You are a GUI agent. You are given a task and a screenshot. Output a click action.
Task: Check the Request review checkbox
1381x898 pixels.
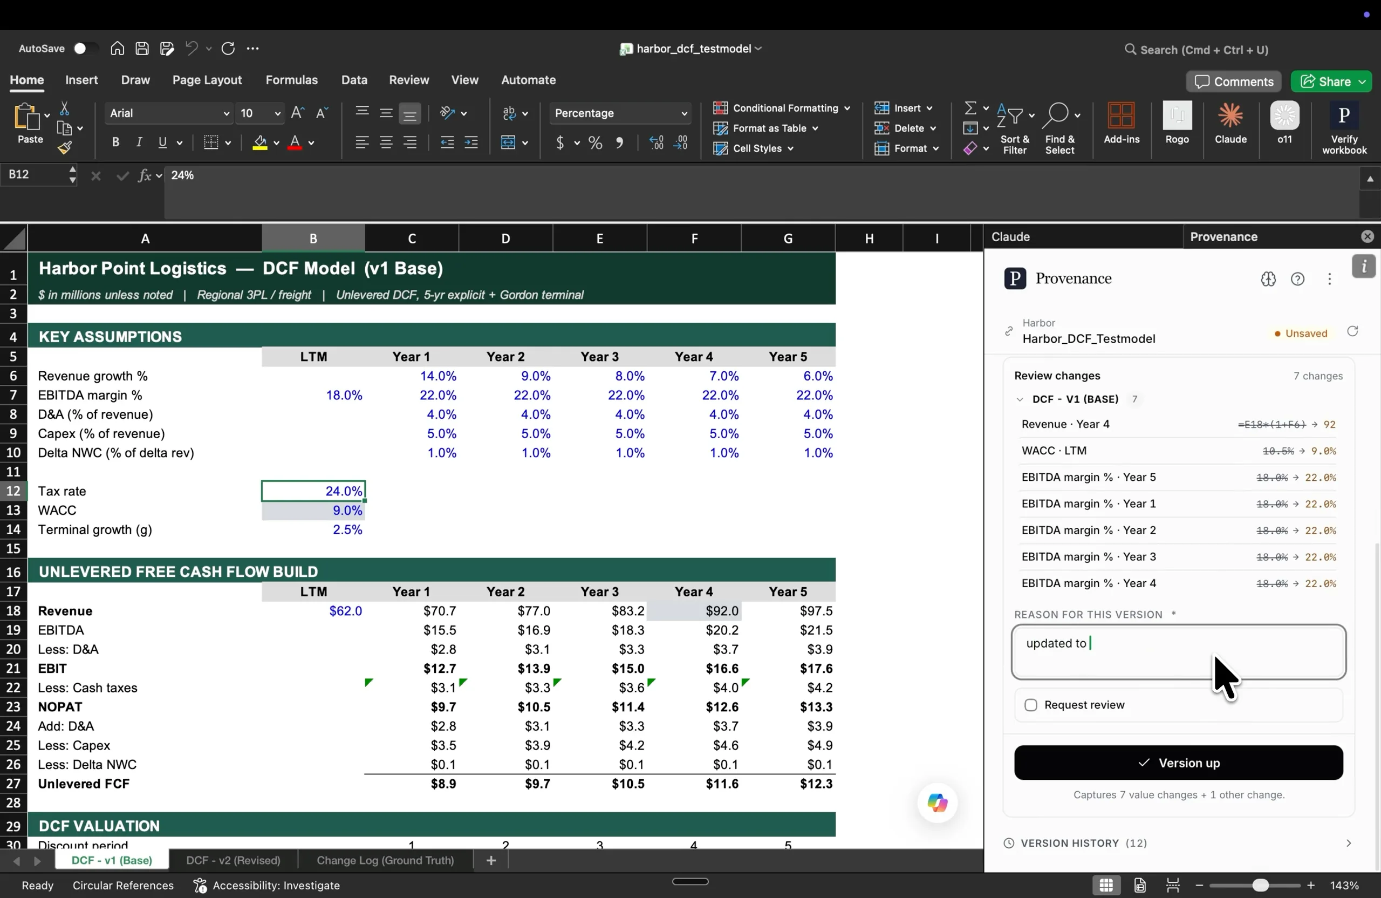[1030, 705]
